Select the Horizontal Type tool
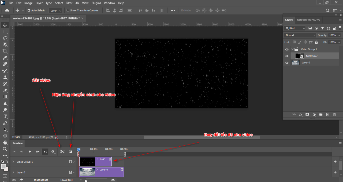This screenshot has width=343, height=182. (x=5, y=116)
